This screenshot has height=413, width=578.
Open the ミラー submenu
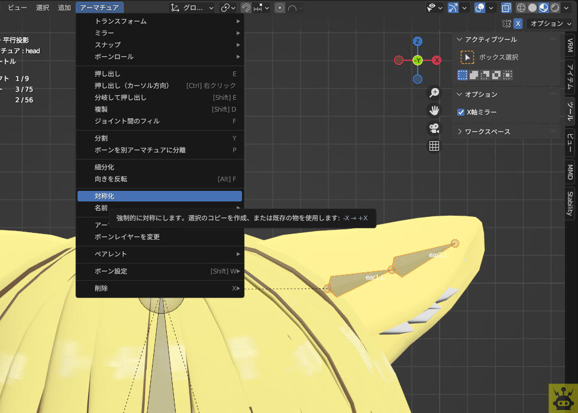pos(160,33)
